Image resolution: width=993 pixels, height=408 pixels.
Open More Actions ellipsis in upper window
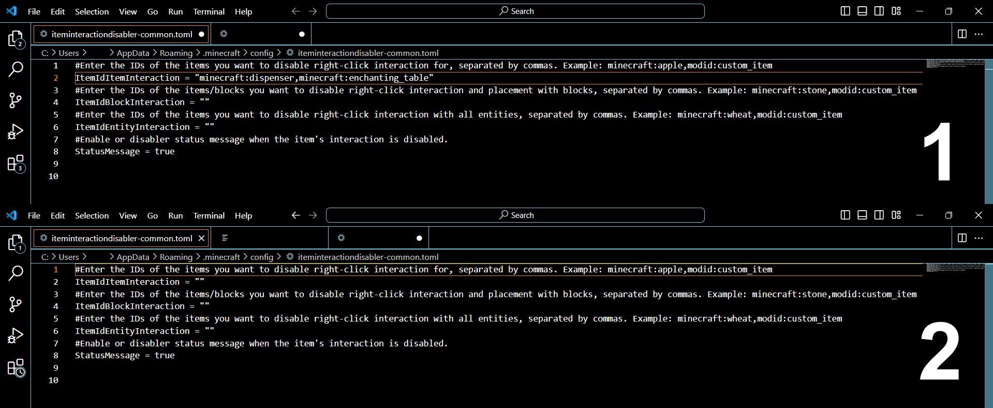coord(979,34)
